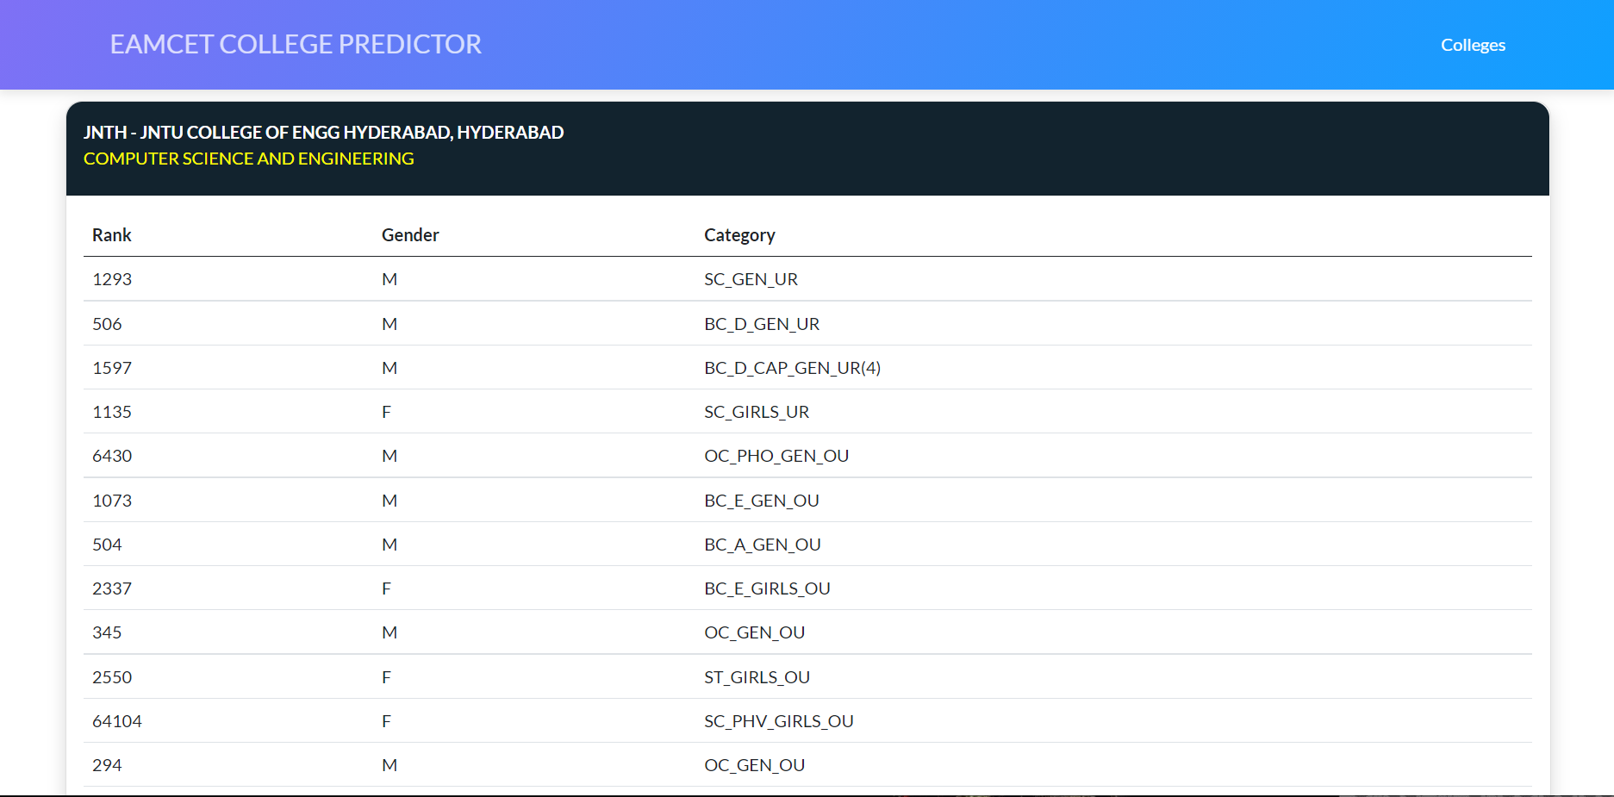Click category SC_GIRLS_UR
This screenshot has height=797, width=1614.
point(757,412)
